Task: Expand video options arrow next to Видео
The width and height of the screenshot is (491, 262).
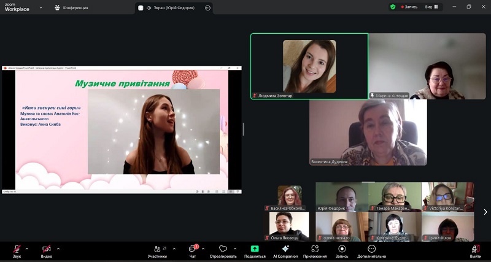Action: click(58, 249)
